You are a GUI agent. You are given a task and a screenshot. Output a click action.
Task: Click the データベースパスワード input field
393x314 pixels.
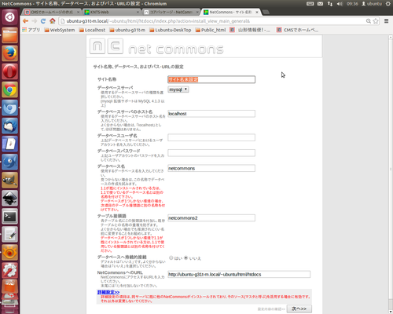(x=211, y=153)
